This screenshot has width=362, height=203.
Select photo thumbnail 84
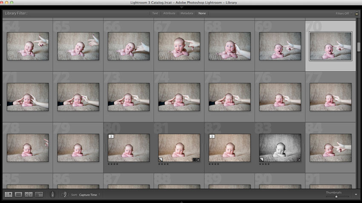point(330,148)
